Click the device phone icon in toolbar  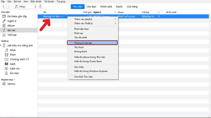pyautogui.click(x=41, y=7)
